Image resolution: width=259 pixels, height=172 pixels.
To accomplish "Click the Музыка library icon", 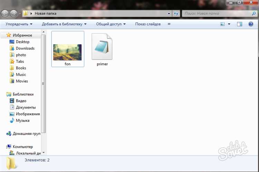I will pyautogui.click(x=12, y=121).
